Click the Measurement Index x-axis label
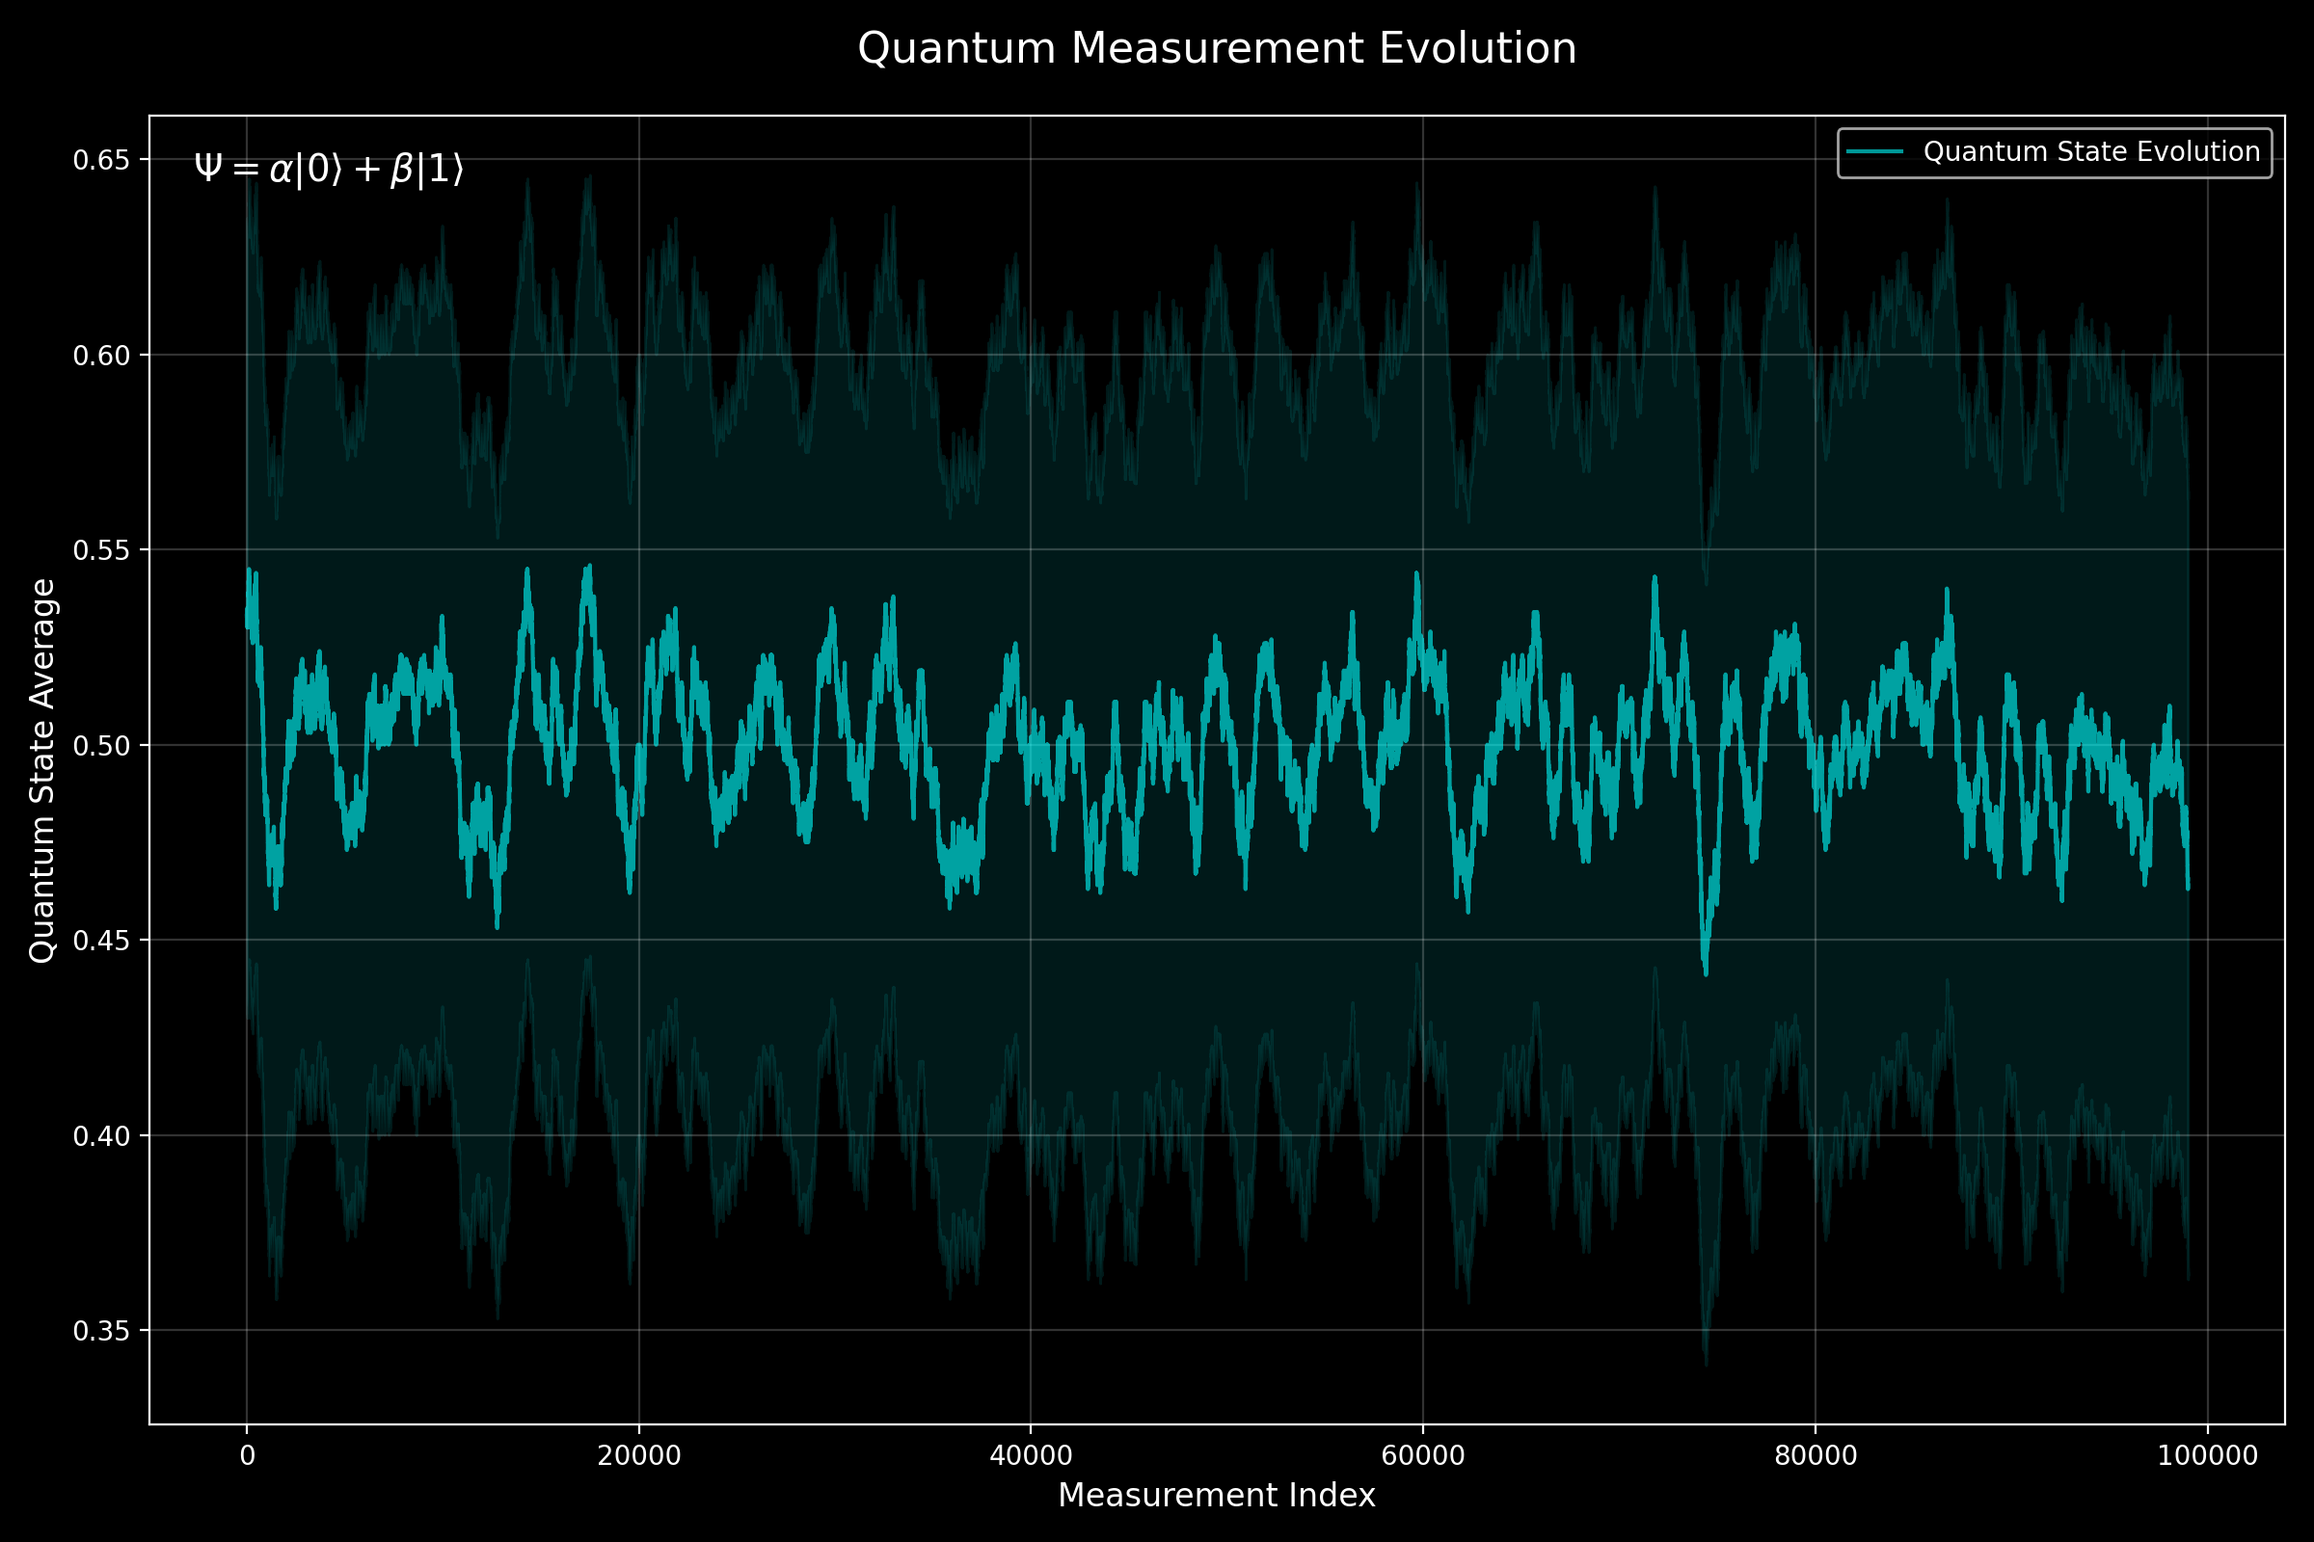Screen dimensions: 2314x1542 pyautogui.click(x=1216, y=1496)
